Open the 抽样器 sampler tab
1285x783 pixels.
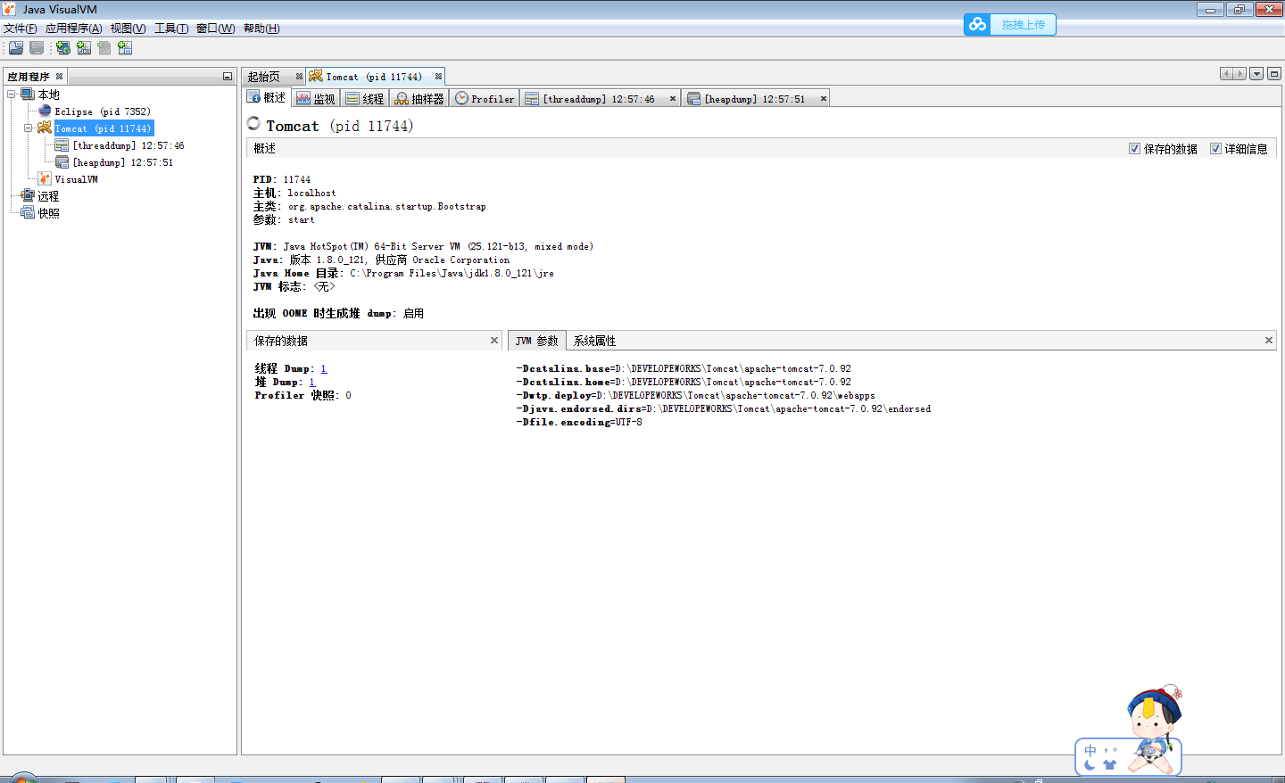419,98
